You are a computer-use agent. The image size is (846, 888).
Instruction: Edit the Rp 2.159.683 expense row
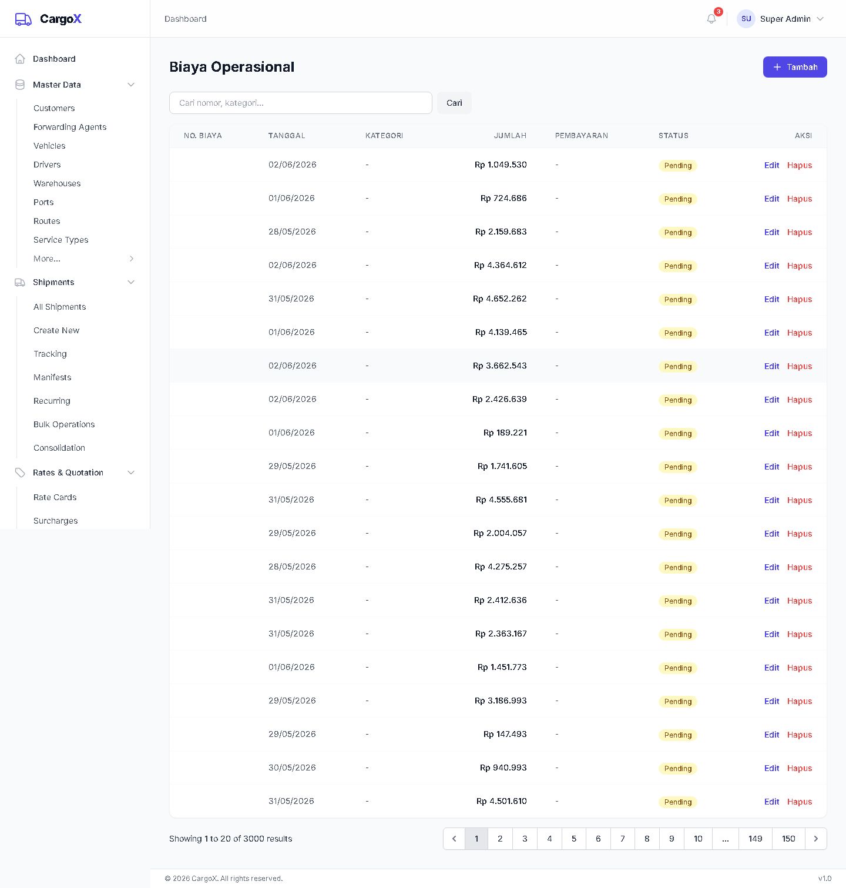coord(771,232)
